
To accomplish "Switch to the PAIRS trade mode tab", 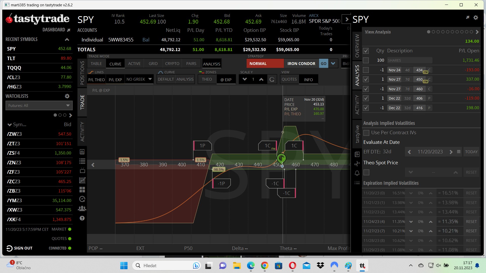I will point(191,64).
